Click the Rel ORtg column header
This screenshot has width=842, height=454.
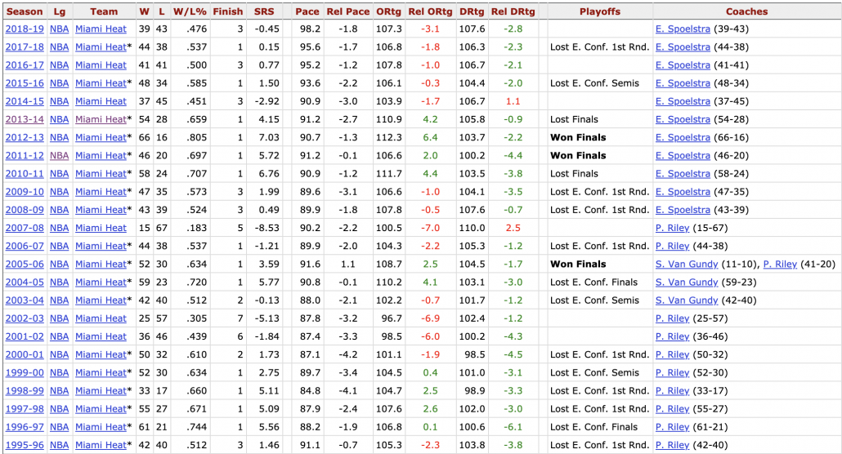(429, 11)
